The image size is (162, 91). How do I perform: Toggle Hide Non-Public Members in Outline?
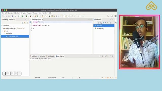click(108, 23)
